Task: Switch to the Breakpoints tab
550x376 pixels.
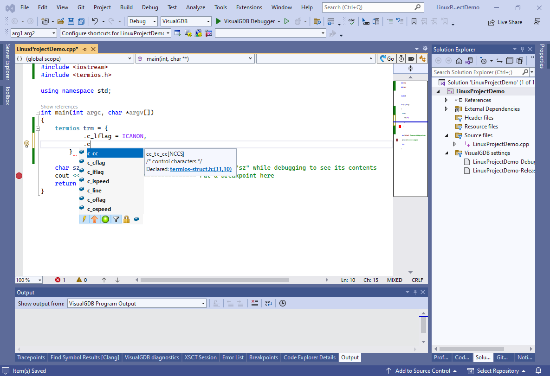Action: [x=263, y=357]
